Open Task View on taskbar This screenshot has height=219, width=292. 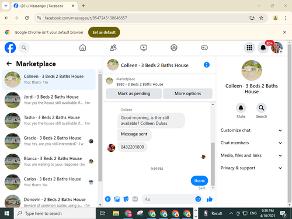[103, 213]
